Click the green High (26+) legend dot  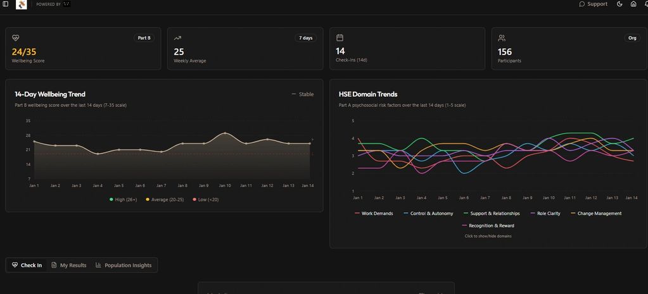pos(111,199)
